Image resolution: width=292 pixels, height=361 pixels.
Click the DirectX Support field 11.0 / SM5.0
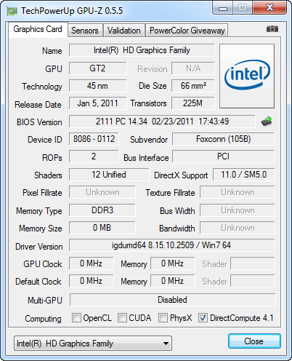[x=244, y=175]
